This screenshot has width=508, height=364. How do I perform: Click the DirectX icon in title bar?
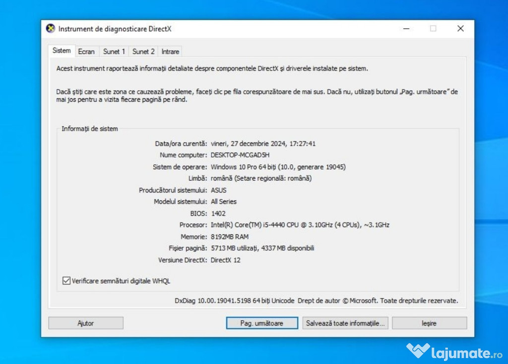tap(51, 28)
